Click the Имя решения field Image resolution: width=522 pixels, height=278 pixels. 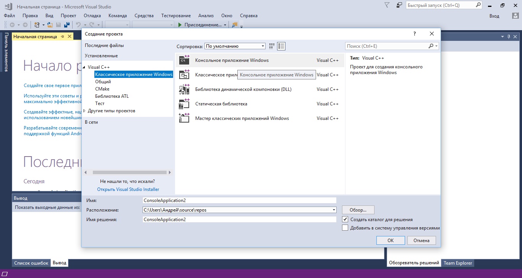(x=239, y=220)
